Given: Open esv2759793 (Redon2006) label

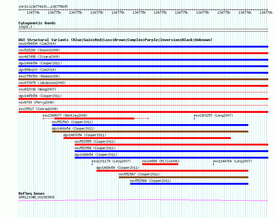Looking at the screenshot, I should tap(39, 76).
